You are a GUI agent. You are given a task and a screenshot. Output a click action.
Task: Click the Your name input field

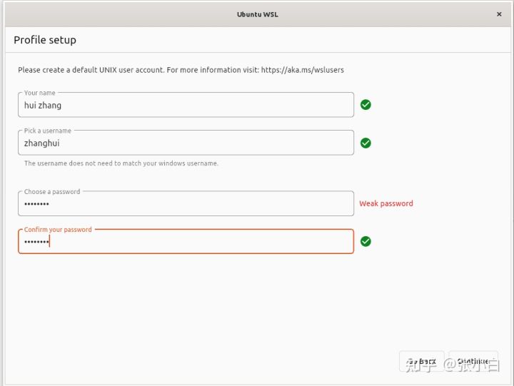click(x=186, y=105)
